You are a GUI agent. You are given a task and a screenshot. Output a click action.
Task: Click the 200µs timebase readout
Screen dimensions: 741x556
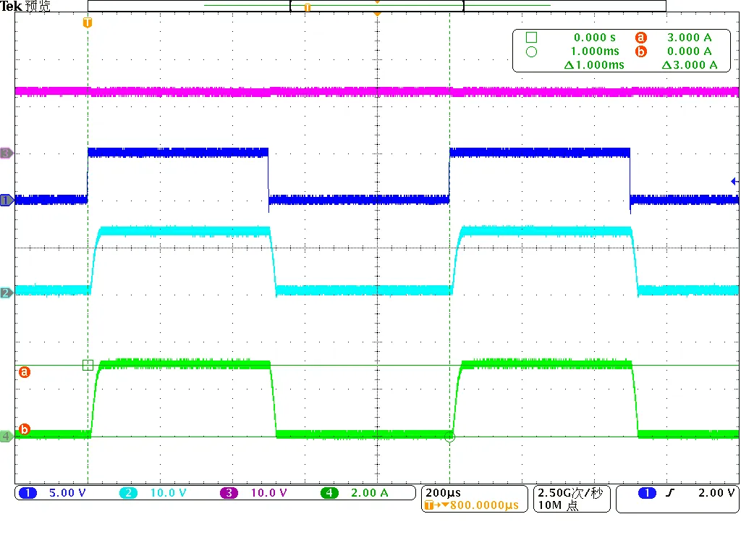tap(444, 493)
